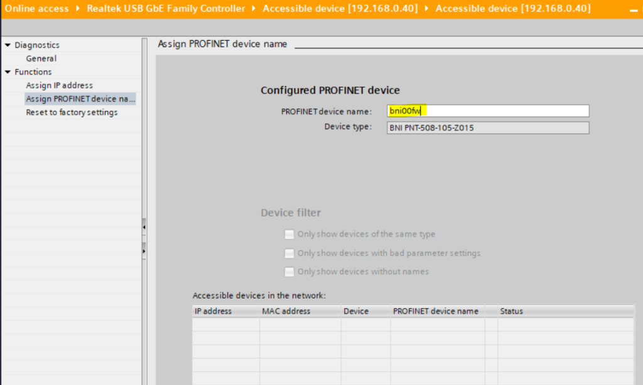643x385 pixels.
Task: Open Reset to factory settings
Action: click(x=71, y=112)
